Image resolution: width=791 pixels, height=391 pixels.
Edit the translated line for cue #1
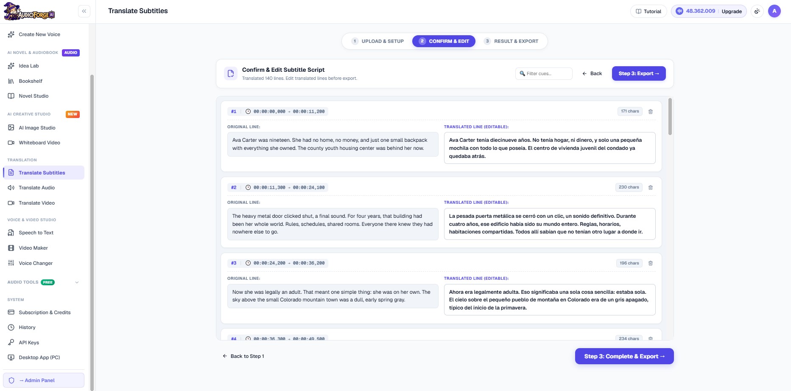[550, 148]
